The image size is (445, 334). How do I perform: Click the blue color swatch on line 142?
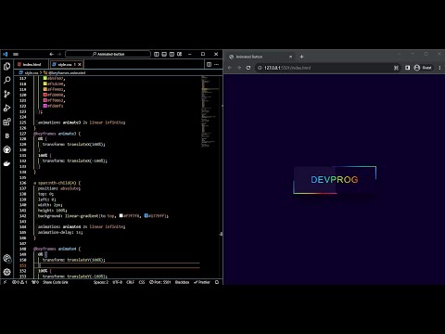click(146, 215)
